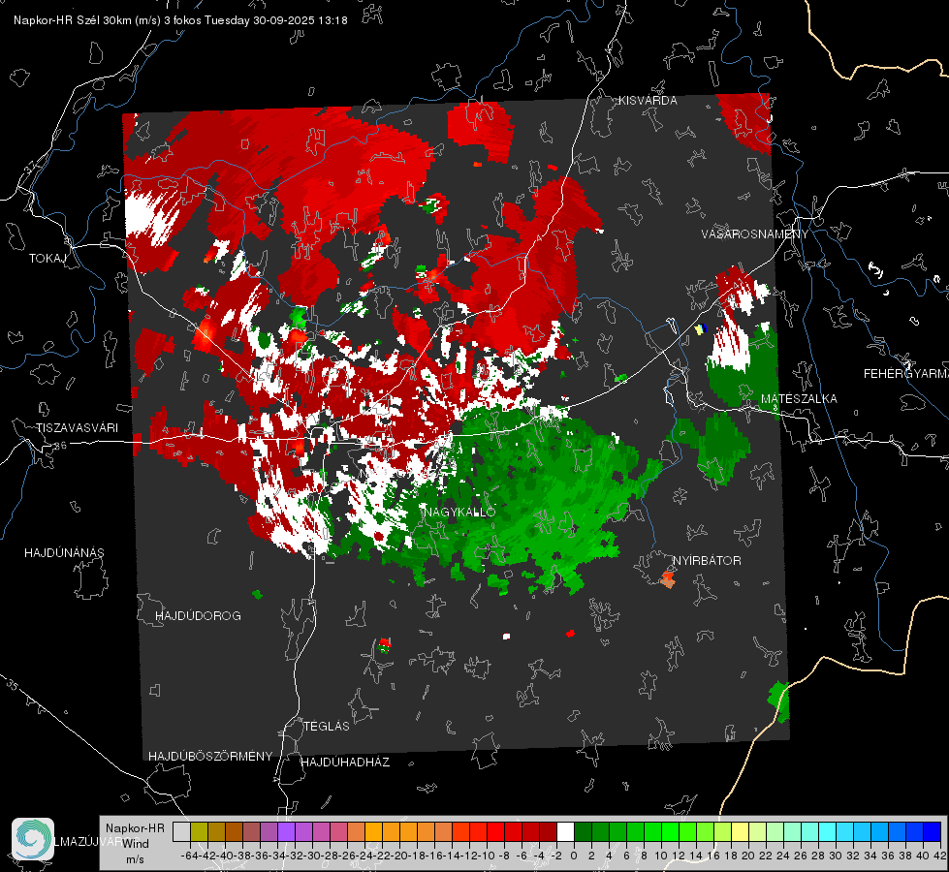Select the dark blue legend swatch between 40 and 42
The height and width of the screenshot is (872, 949).
(x=933, y=832)
